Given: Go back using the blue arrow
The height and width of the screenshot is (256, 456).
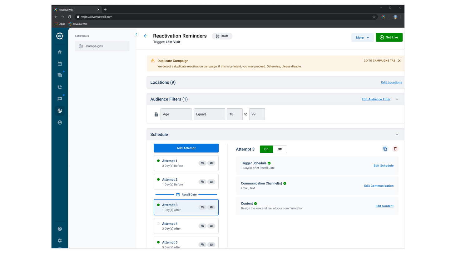Looking at the screenshot, I should point(146,36).
